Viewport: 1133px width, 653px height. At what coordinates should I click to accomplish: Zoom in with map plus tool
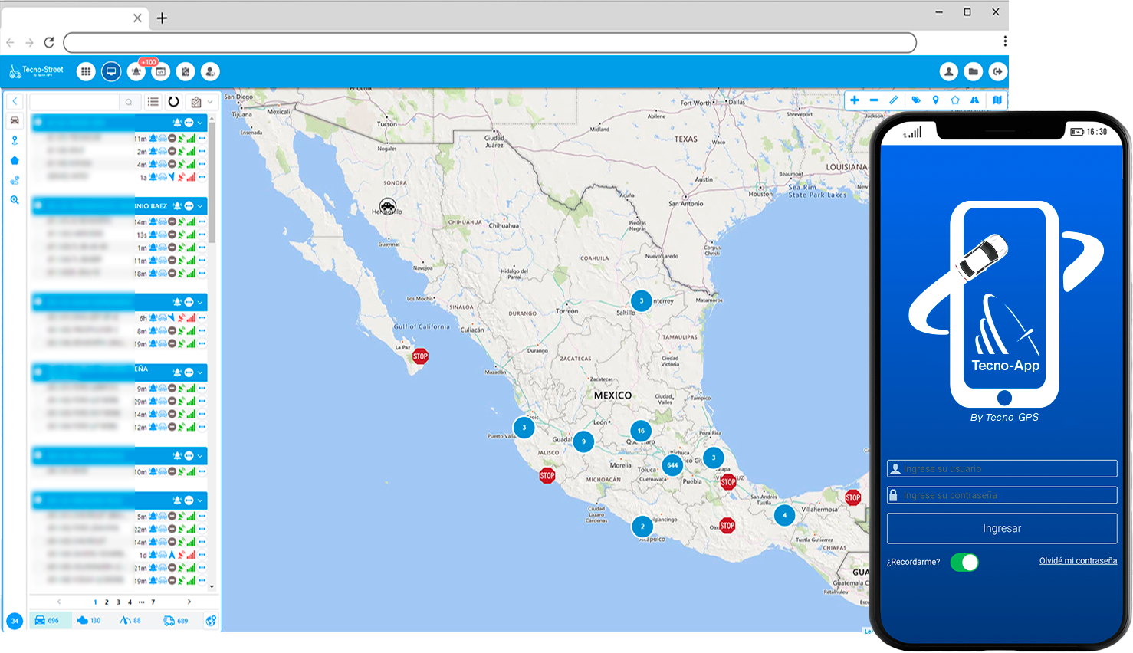click(x=855, y=100)
